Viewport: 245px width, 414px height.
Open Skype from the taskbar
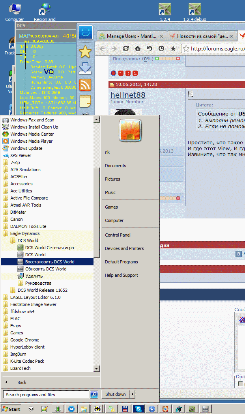(138, 409)
